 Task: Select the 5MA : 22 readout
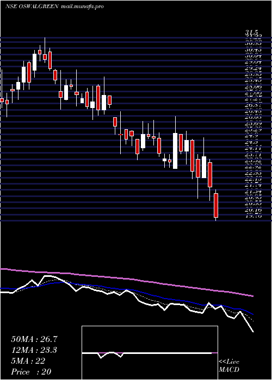point(28,361)
